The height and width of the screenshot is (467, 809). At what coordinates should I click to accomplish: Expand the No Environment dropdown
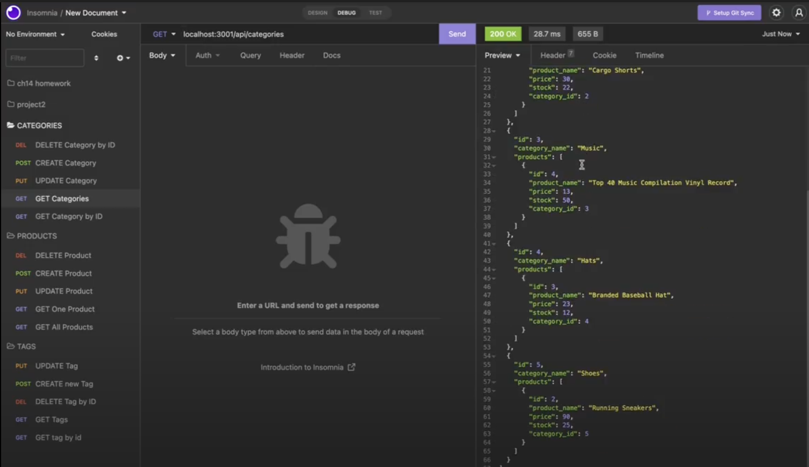pyautogui.click(x=35, y=34)
